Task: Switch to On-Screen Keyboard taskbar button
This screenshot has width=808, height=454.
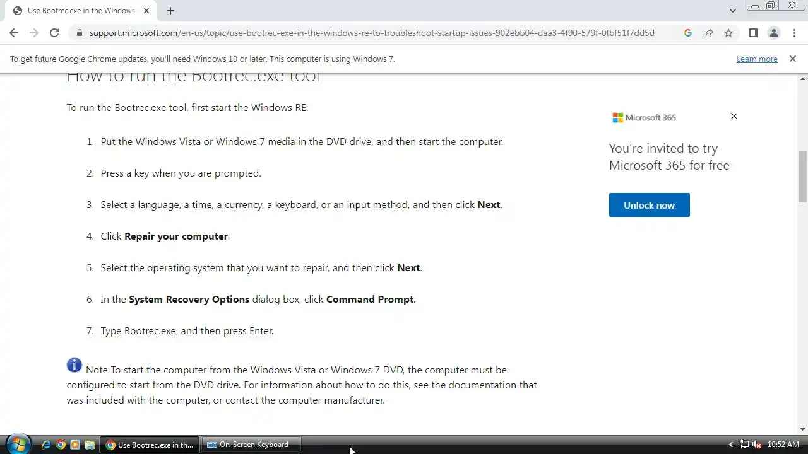Action: coord(252,445)
